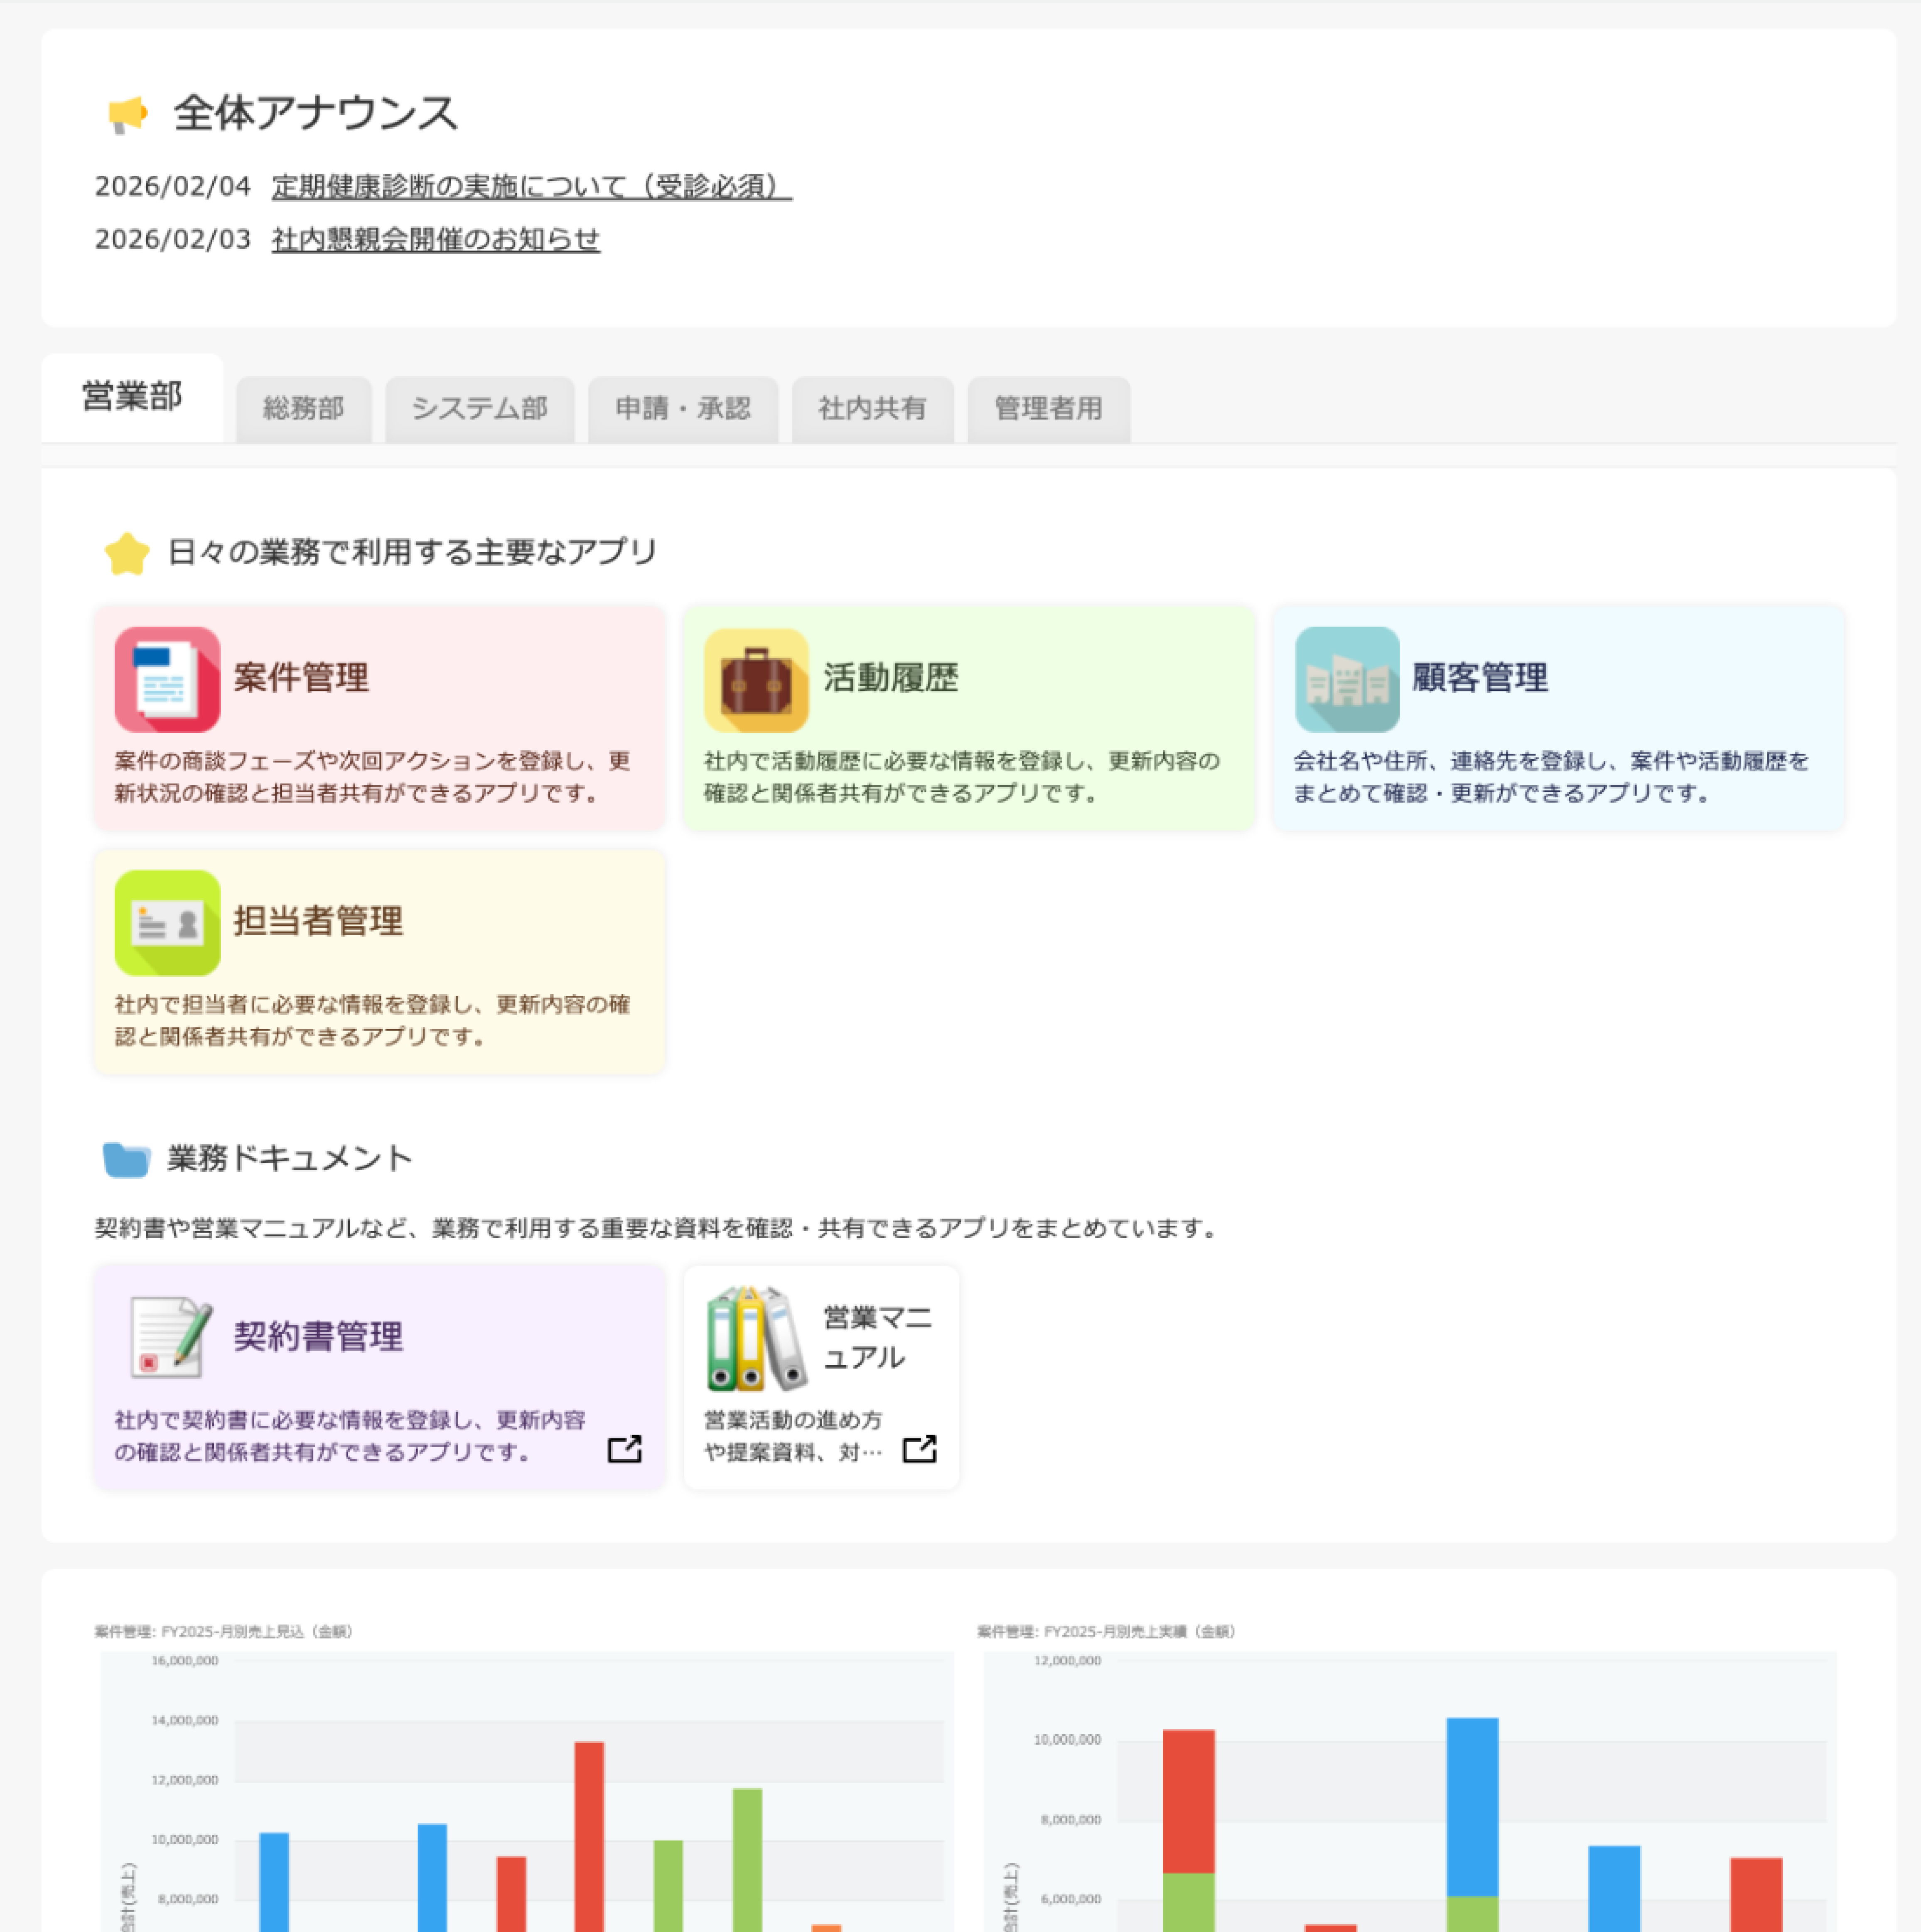Switch to the 申請・承認 tab
Screen dimensions: 1921x1932
(683, 408)
